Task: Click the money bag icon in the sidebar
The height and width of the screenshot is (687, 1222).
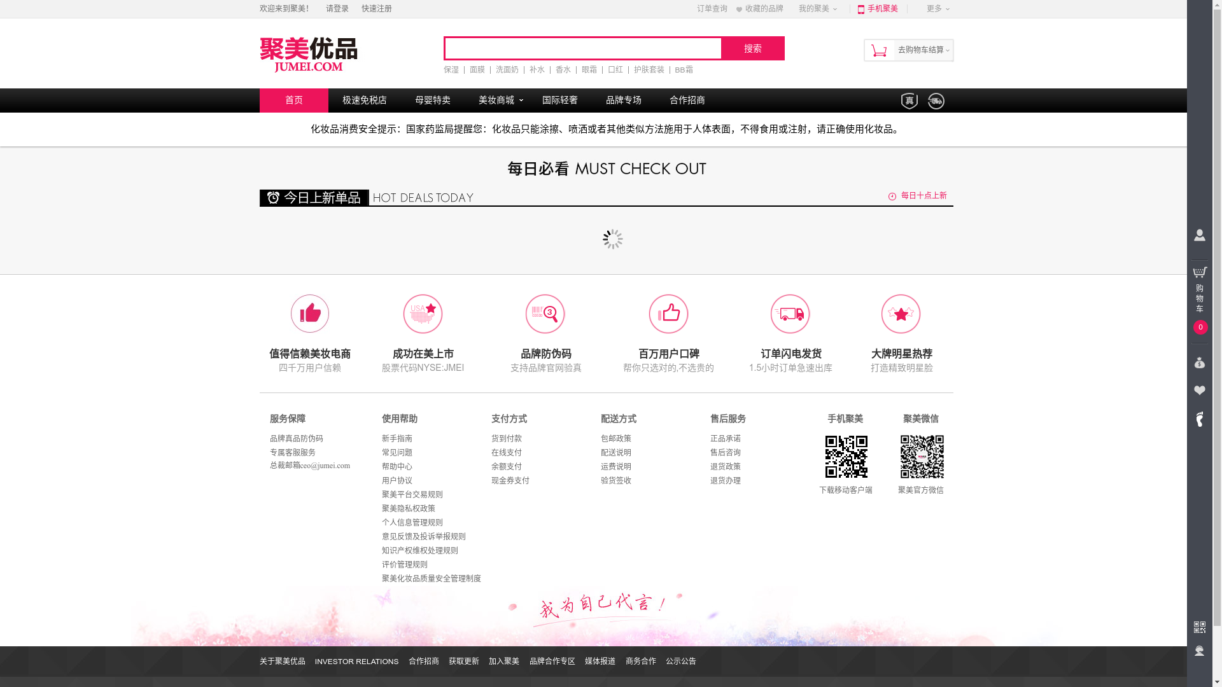Action: coord(1199,363)
